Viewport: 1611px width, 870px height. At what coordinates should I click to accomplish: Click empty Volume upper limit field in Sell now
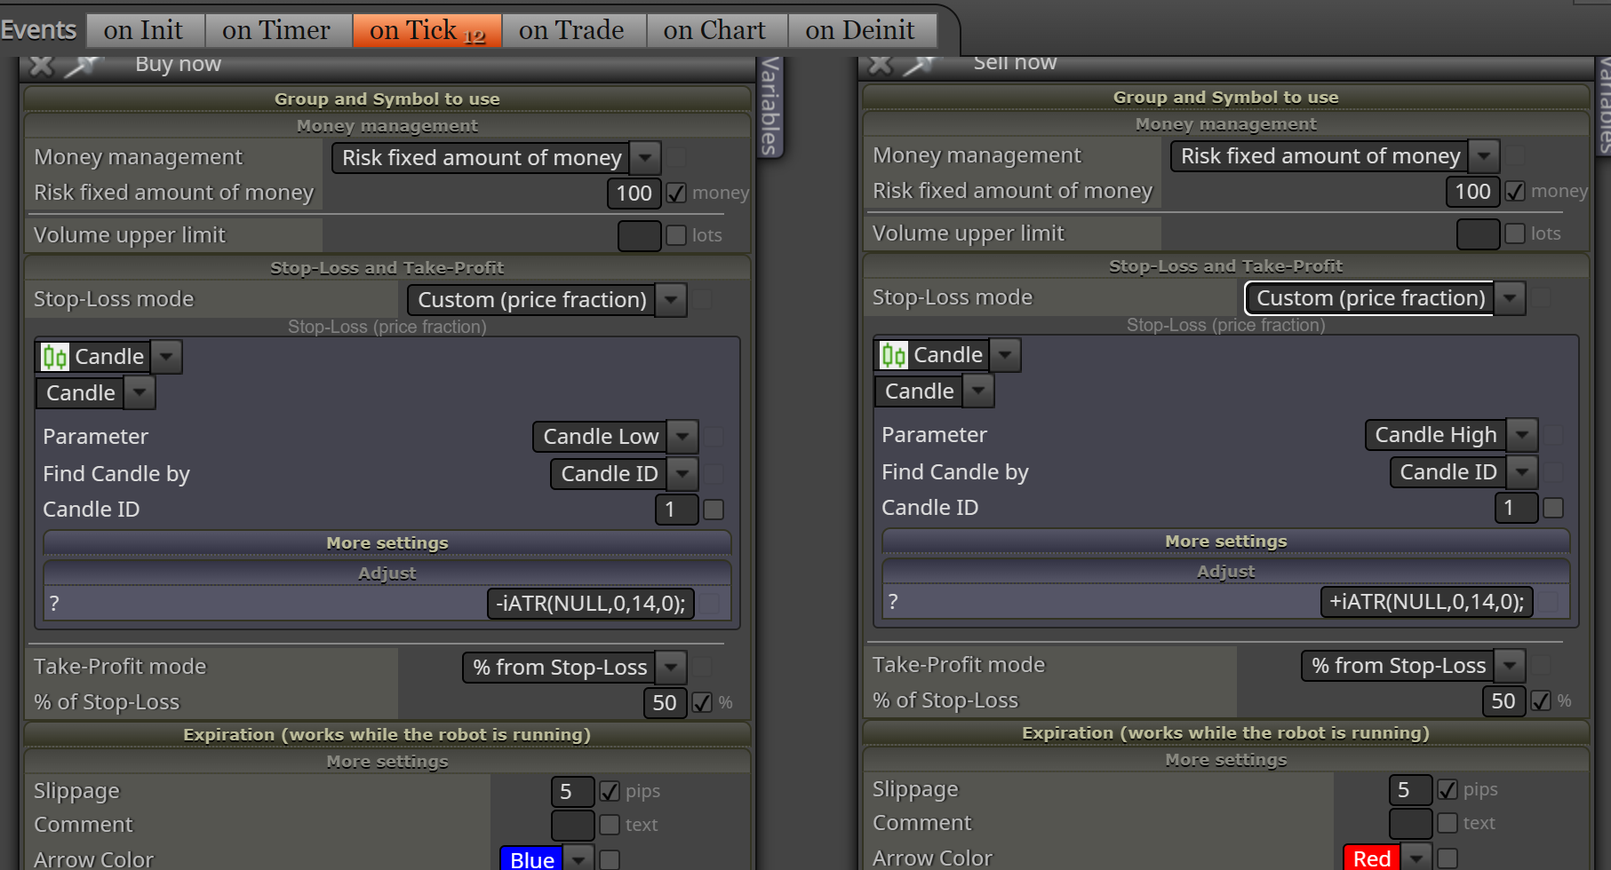(1479, 234)
